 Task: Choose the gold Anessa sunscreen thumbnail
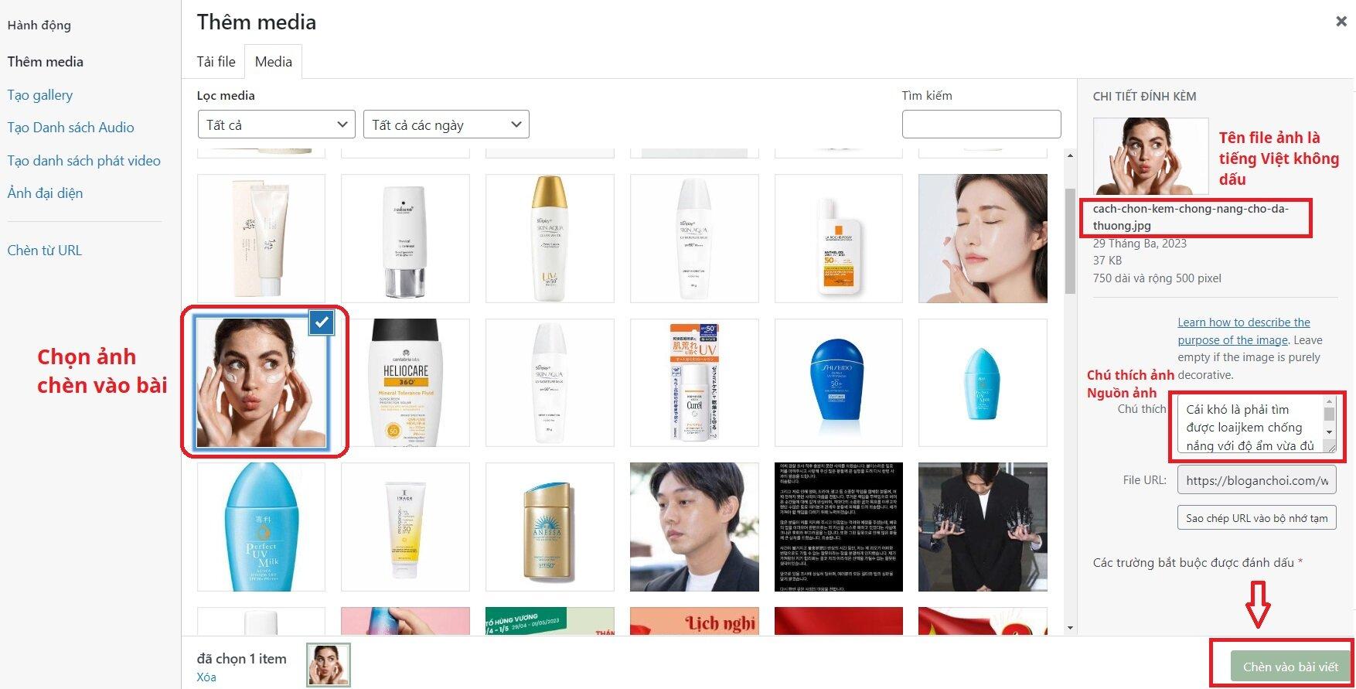coord(550,527)
